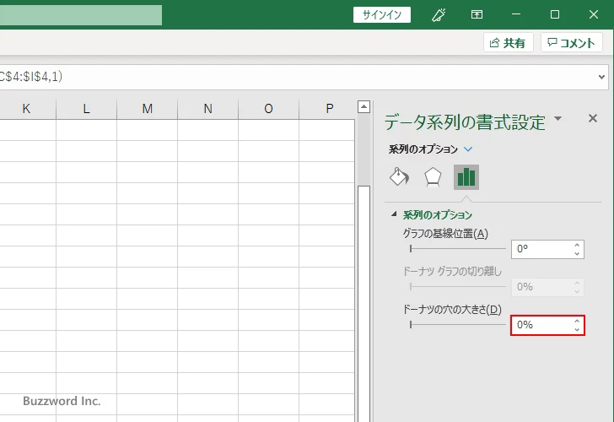
Task: Select the Series Options bar chart tab
Action: click(466, 177)
